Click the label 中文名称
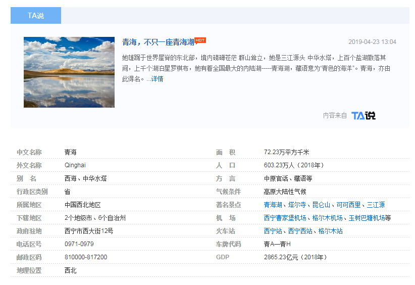 coord(29,152)
